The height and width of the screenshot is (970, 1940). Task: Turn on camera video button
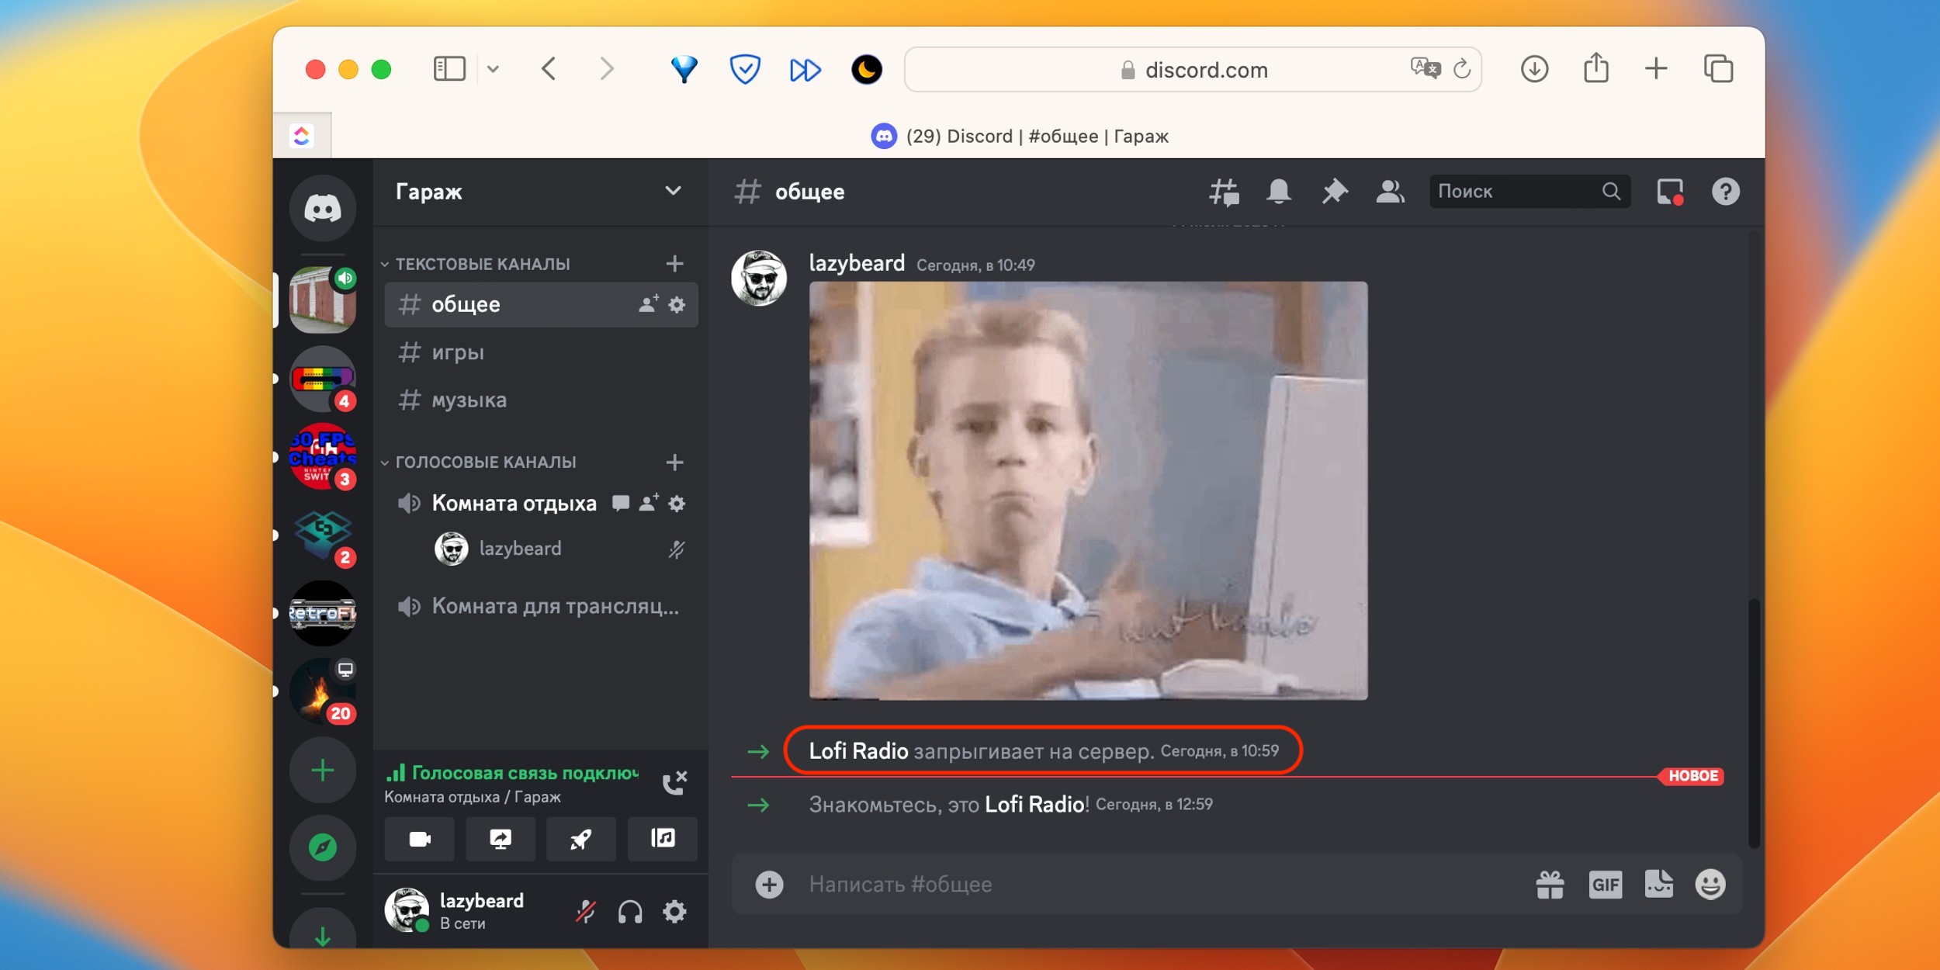click(420, 839)
